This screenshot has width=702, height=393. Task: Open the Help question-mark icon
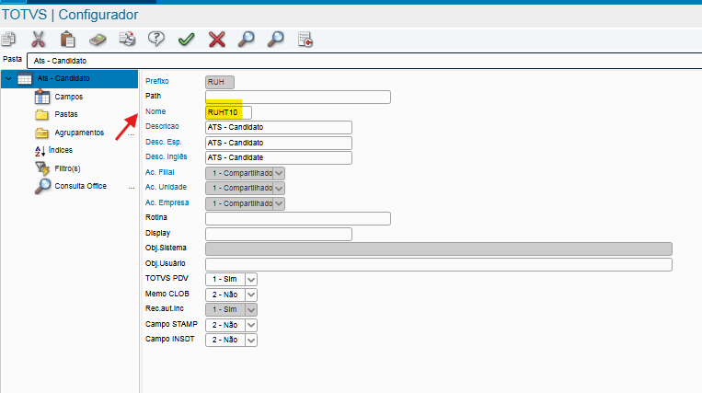(156, 40)
